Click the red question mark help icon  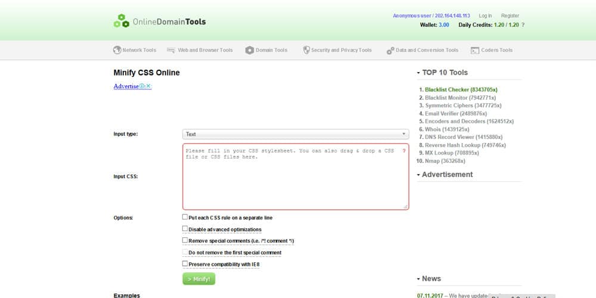click(x=403, y=151)
